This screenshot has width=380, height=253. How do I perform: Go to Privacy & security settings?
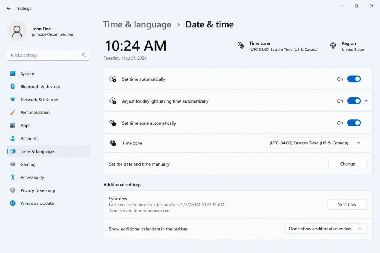(49, 190)
